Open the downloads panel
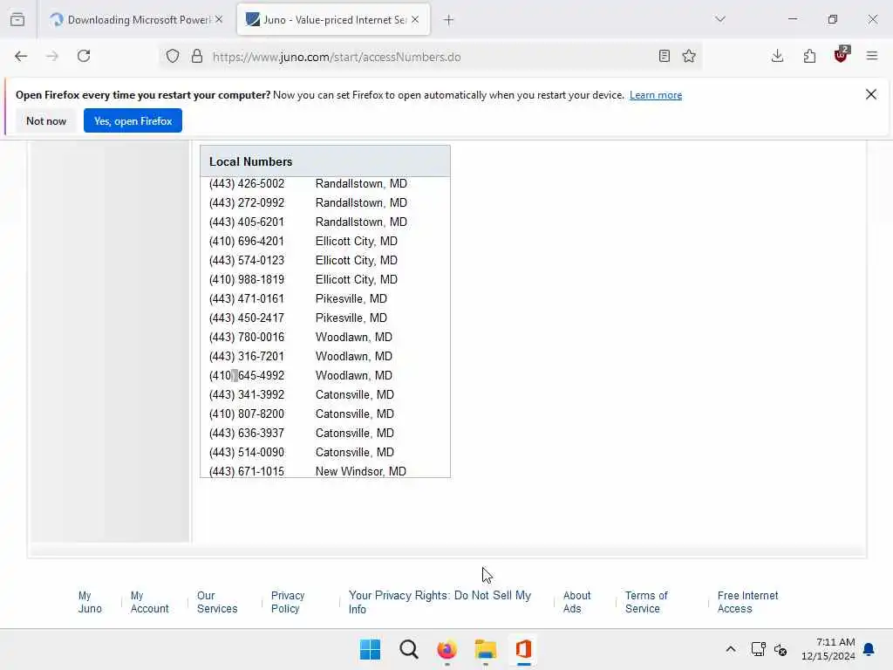893x670 pixels. [777, 57]
